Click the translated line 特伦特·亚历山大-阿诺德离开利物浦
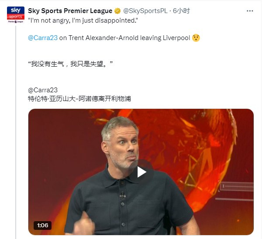Image resolution: width=265 pixels, height=239 pixels. [x=79, y=99]
